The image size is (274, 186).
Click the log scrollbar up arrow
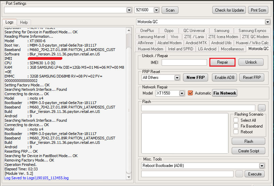(129, 30)
